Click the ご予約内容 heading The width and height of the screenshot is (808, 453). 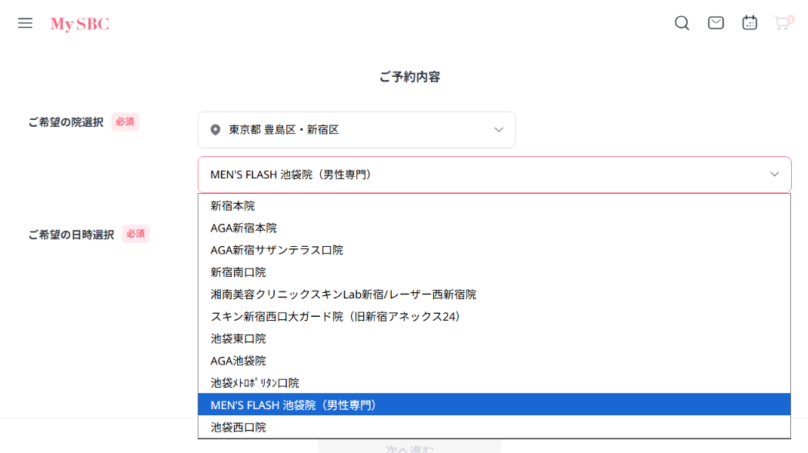pos(409,77)
